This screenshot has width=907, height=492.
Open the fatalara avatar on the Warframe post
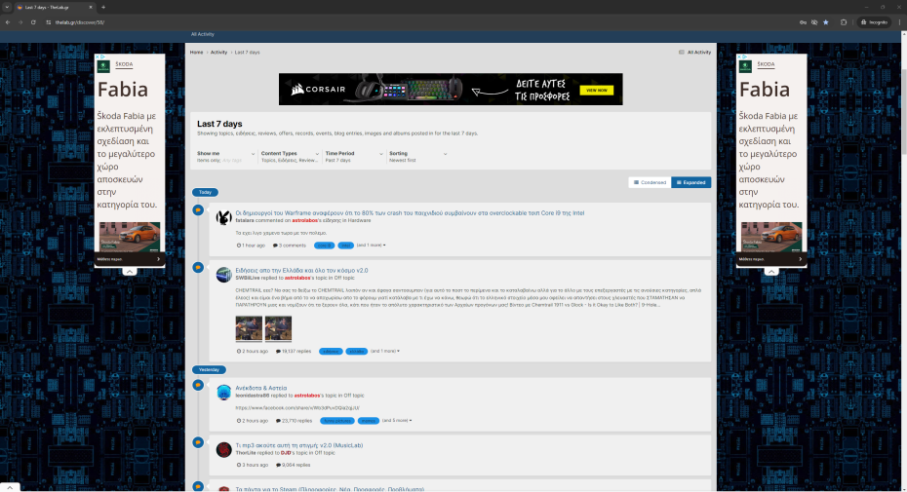[224, 217]
